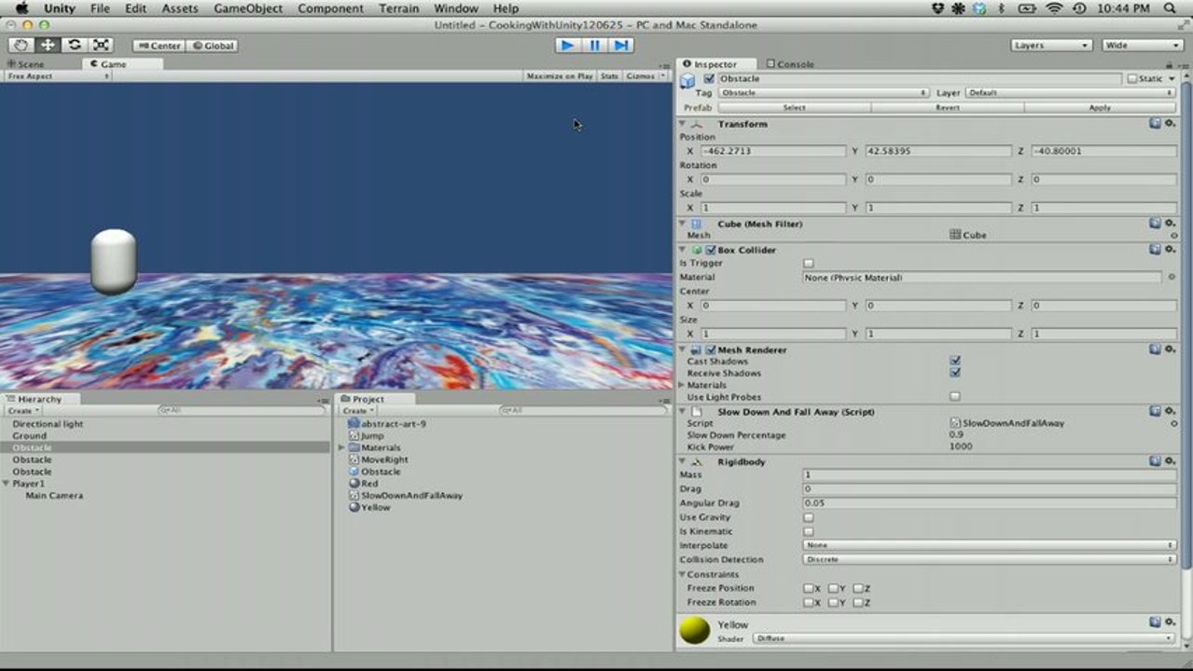
Task: Toggle the Obstacle active checkbox
Action: 709,79
